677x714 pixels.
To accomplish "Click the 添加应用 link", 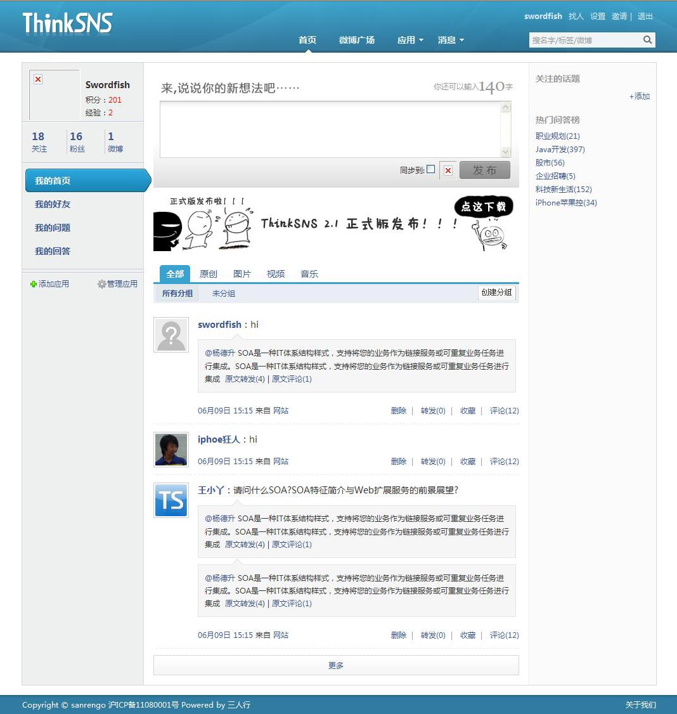I will click(54, 284).
